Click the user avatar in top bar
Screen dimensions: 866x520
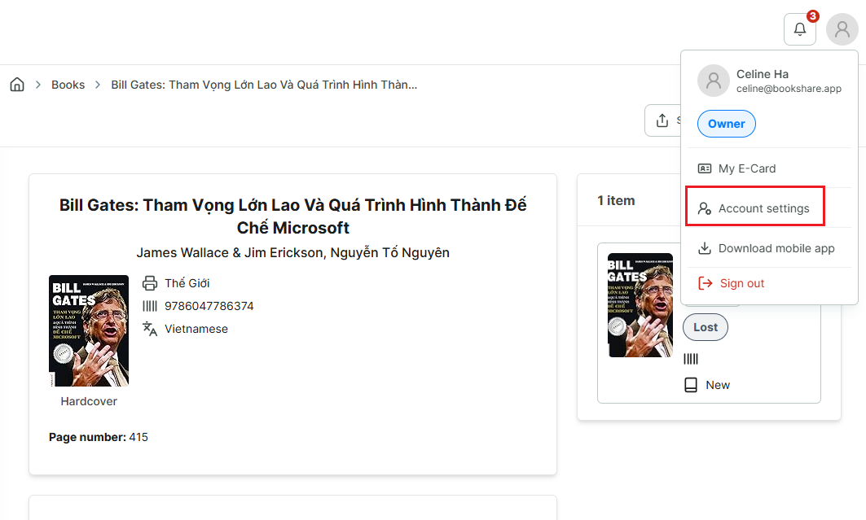click(x=842, y=29)
